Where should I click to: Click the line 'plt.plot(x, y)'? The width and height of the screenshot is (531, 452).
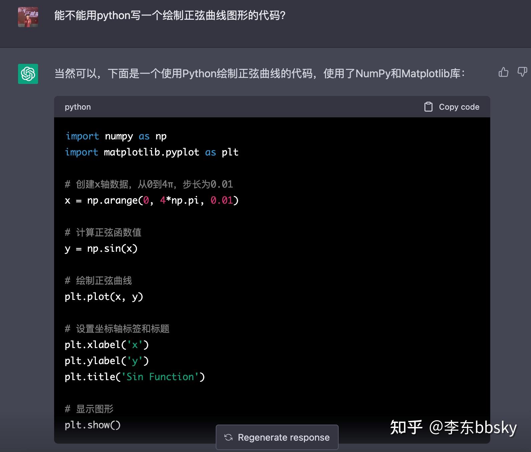pyautogui.click(x=104, y=297)
